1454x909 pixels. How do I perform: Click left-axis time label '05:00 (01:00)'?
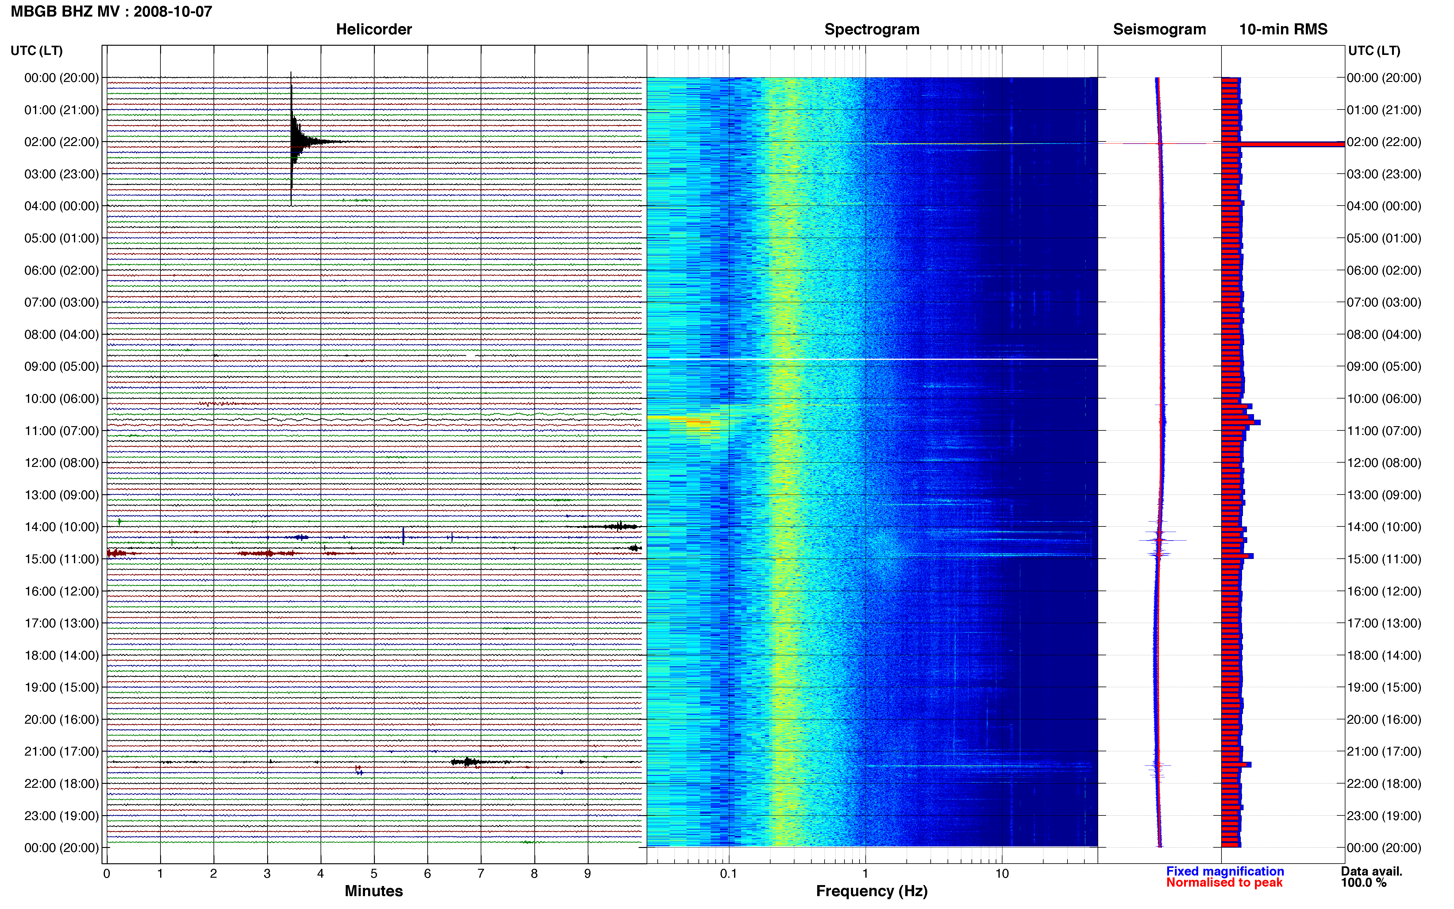click(61, 238)
